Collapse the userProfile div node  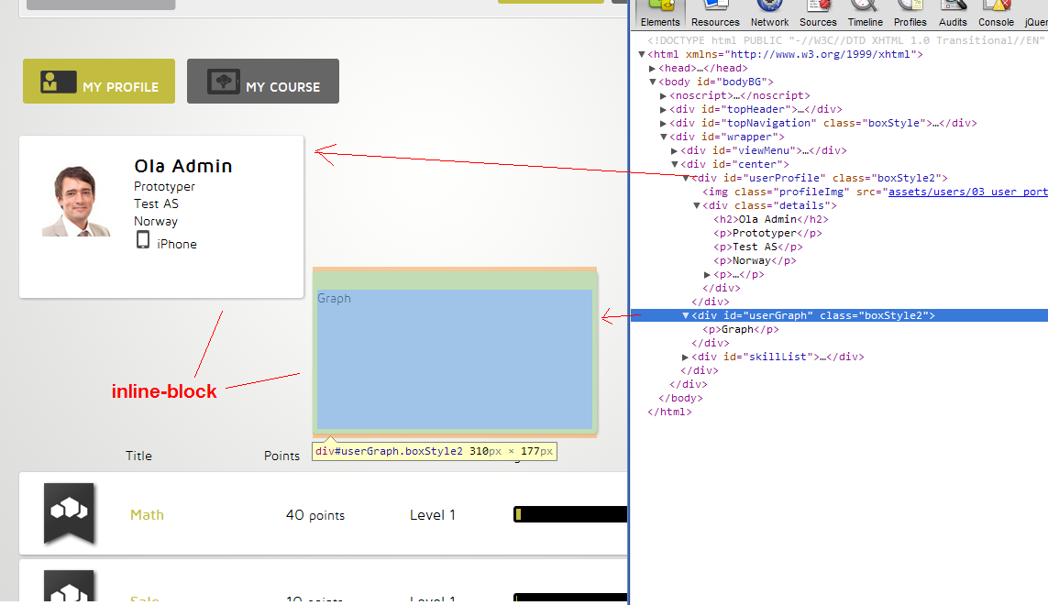[x=686, y=178]
